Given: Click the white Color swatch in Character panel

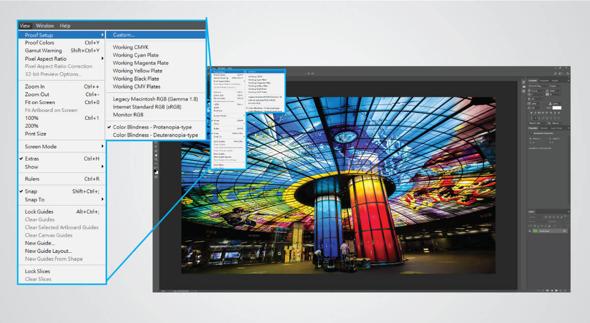Looking at the screenshot, I should pyautogui.click(x=557, y=108).
